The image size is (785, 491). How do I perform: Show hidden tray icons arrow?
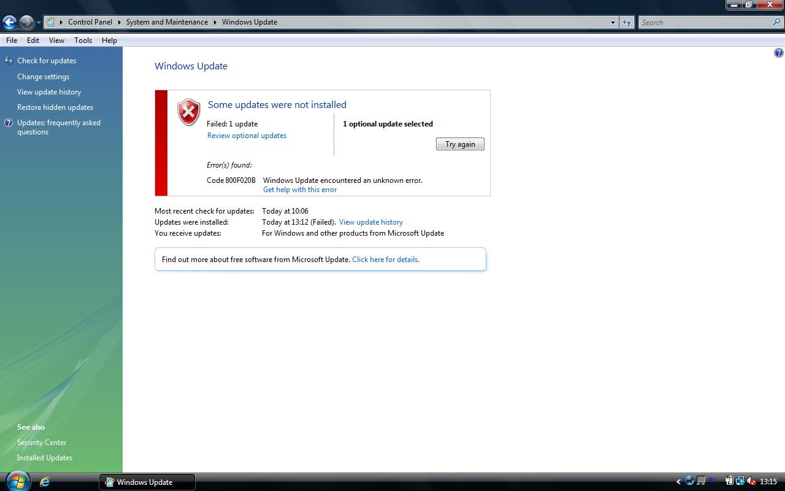pyautogui.click(x=678, y=482)
